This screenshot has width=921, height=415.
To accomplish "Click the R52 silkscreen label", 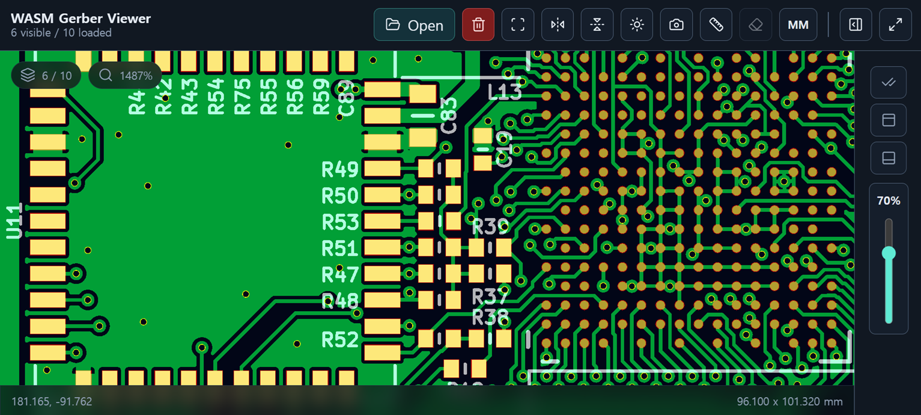I will pos(340,340).
